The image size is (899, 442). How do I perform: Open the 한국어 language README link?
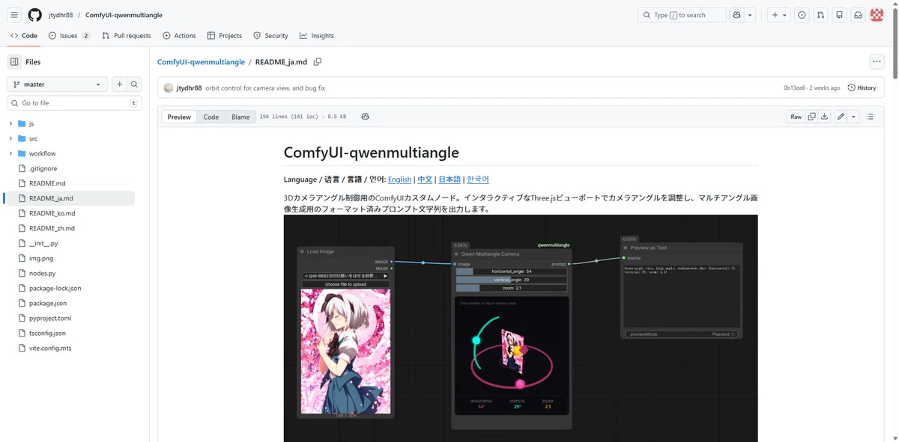477,179
